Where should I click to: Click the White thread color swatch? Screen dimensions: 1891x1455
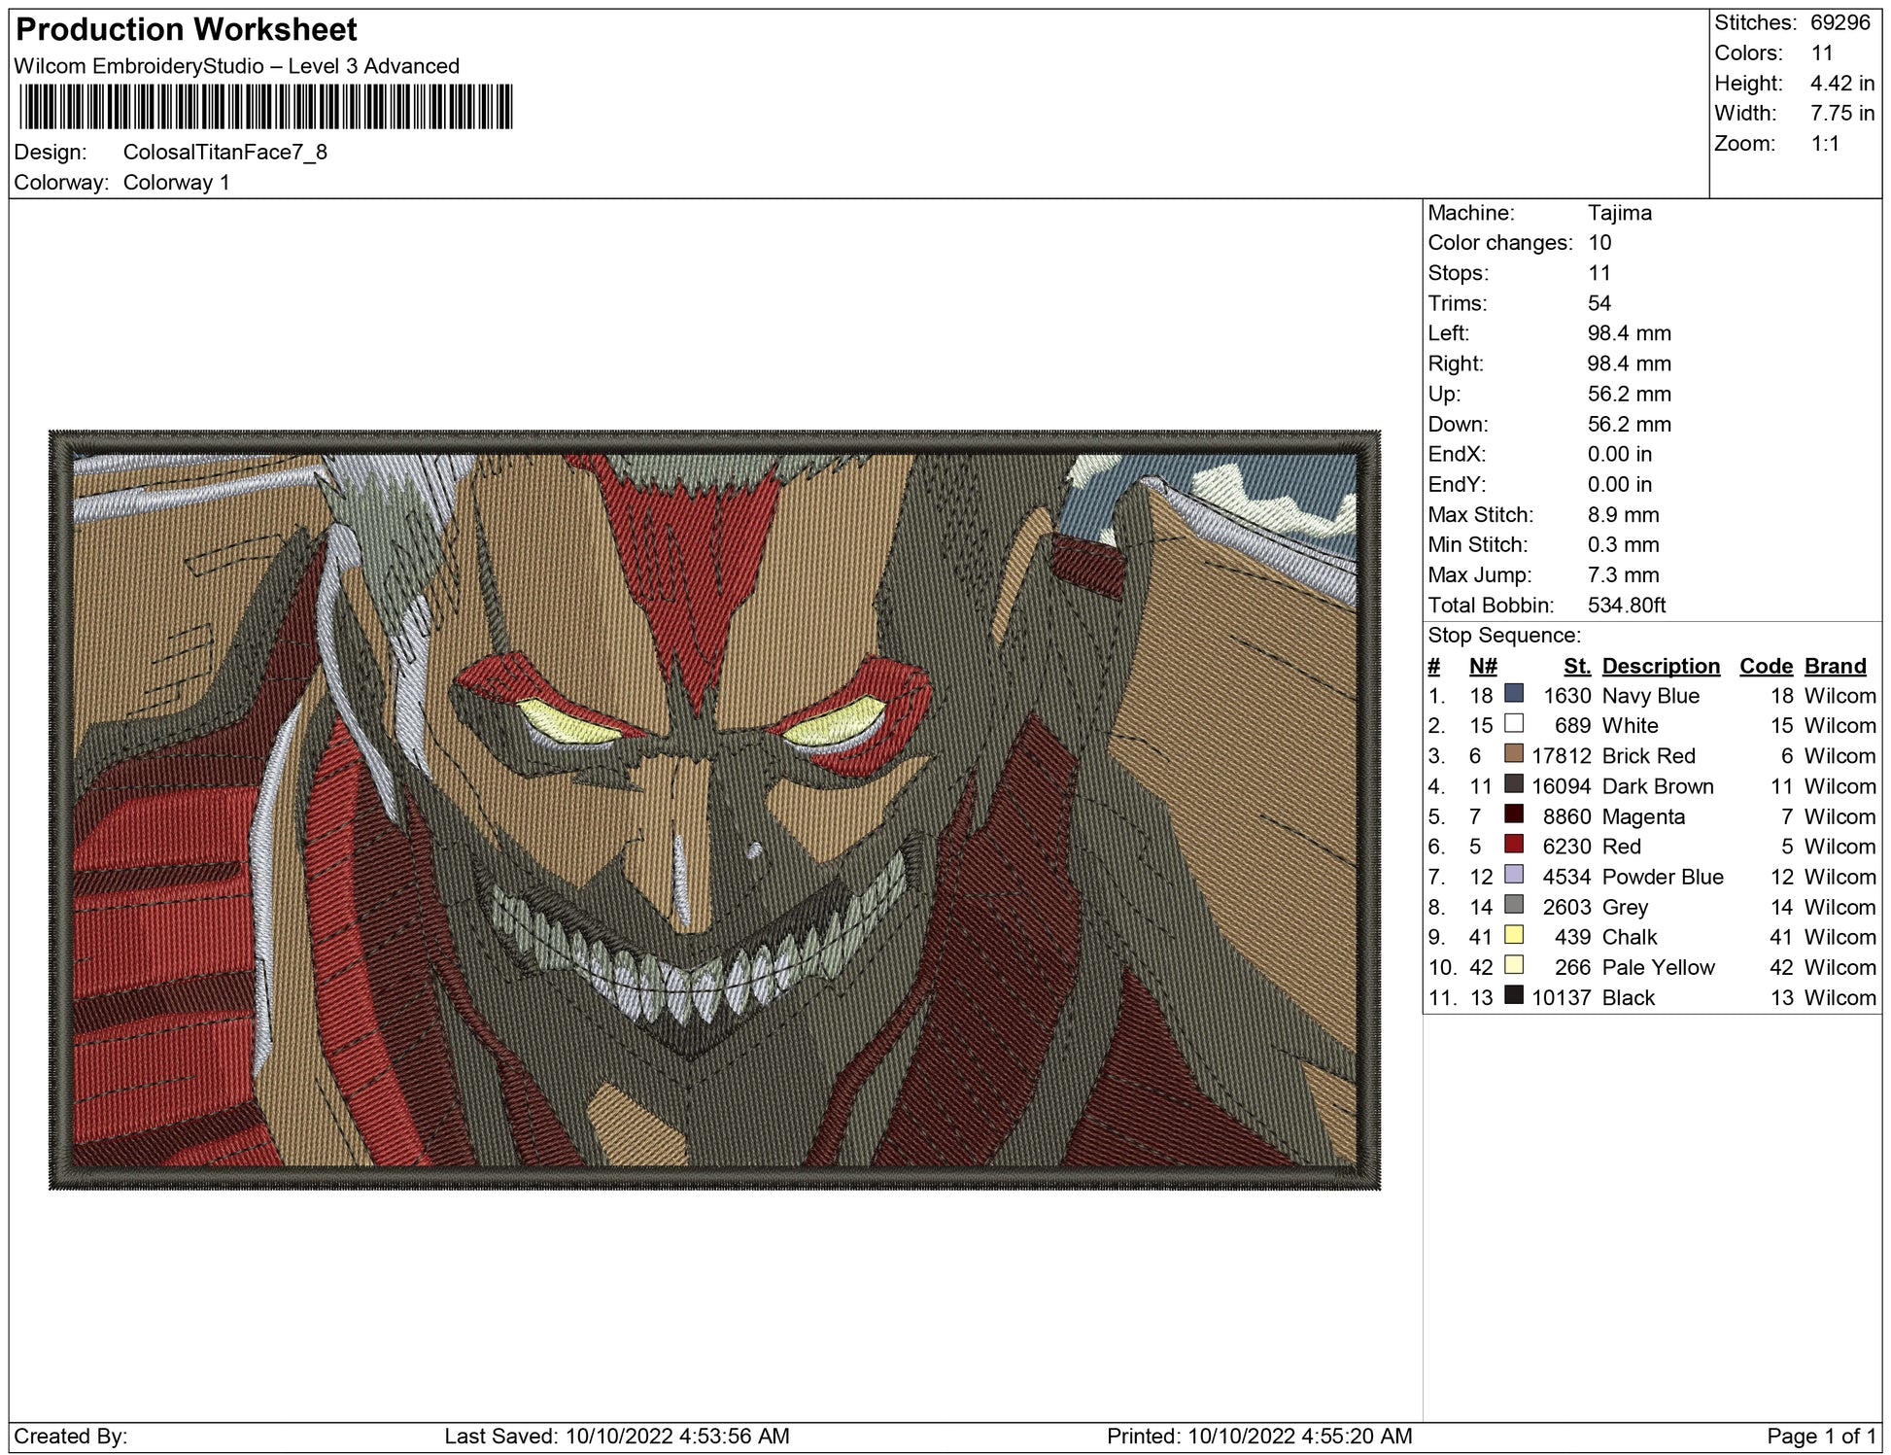coord(1513,724)
